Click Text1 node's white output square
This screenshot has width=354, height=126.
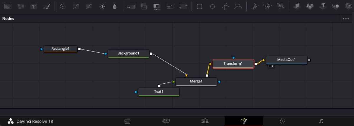(x=159, y=86)
